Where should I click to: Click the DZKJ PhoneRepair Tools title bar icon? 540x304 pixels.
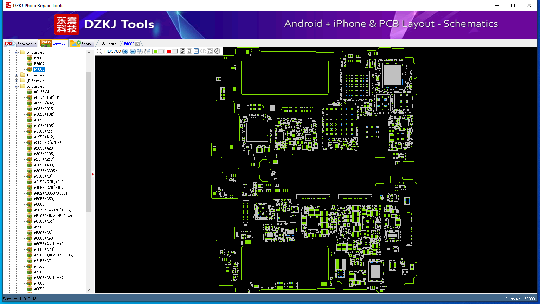[x=8, y=5]
